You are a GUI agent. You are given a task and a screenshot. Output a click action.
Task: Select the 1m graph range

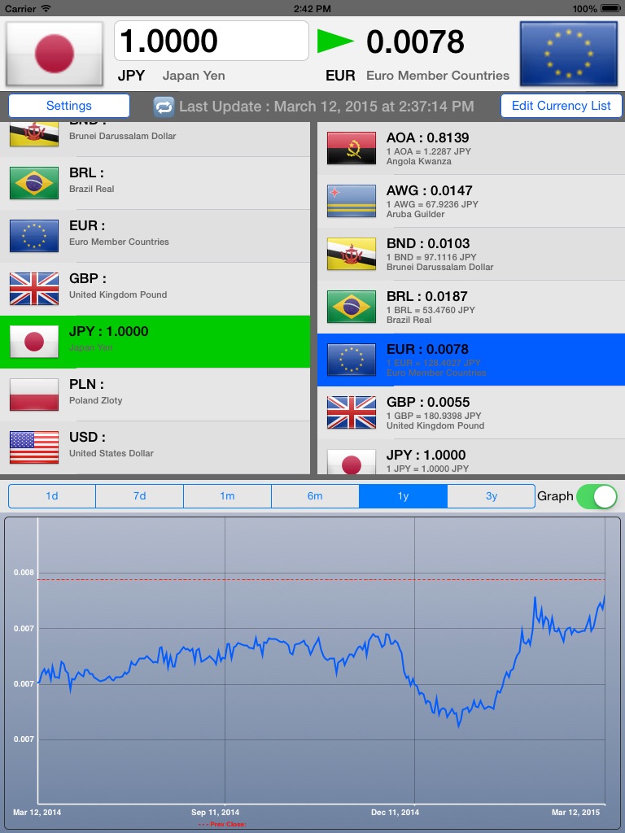tap(228, 496)
